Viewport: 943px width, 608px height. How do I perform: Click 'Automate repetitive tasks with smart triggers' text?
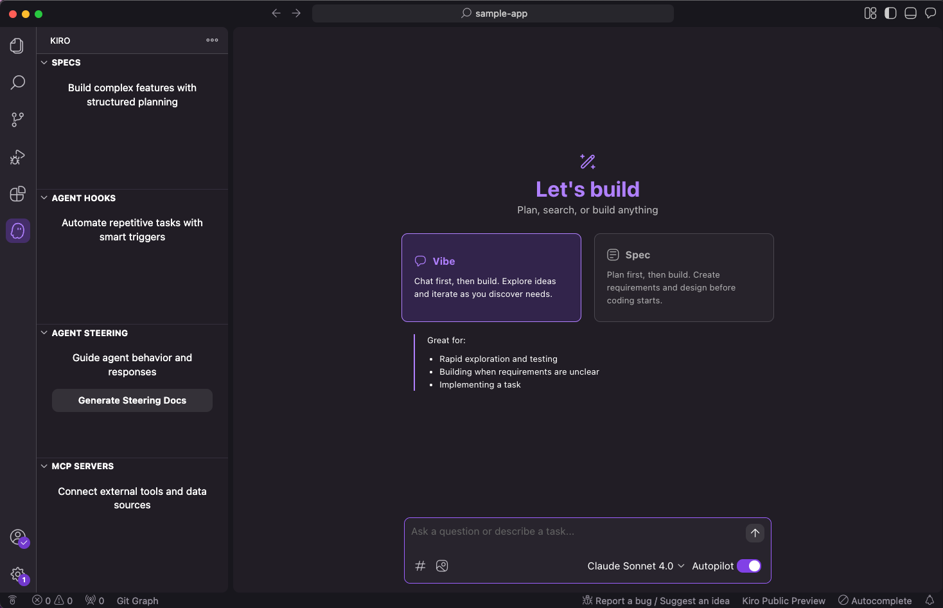(x=132, y=229)
